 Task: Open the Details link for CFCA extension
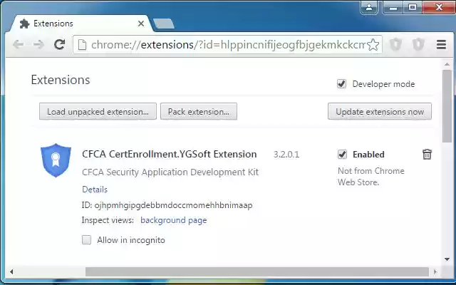tap(95, 190)
